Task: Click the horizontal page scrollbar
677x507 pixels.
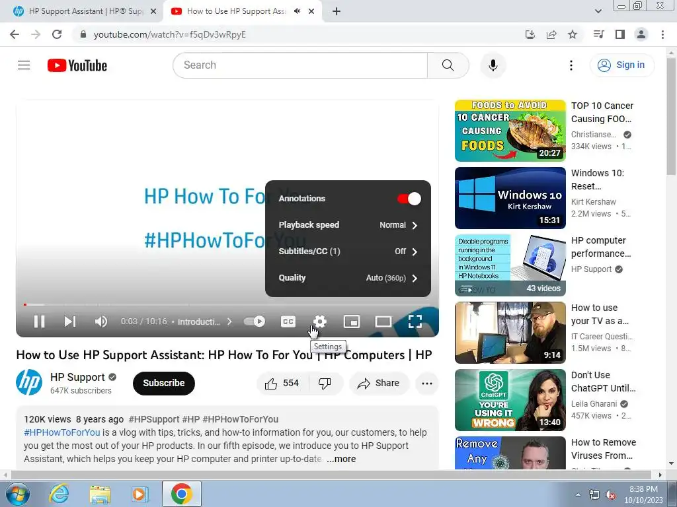Action: (331, 475)
